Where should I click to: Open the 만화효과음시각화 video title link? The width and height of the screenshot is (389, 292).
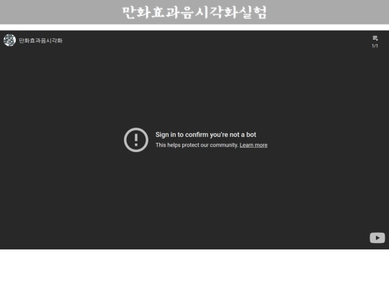40,40
